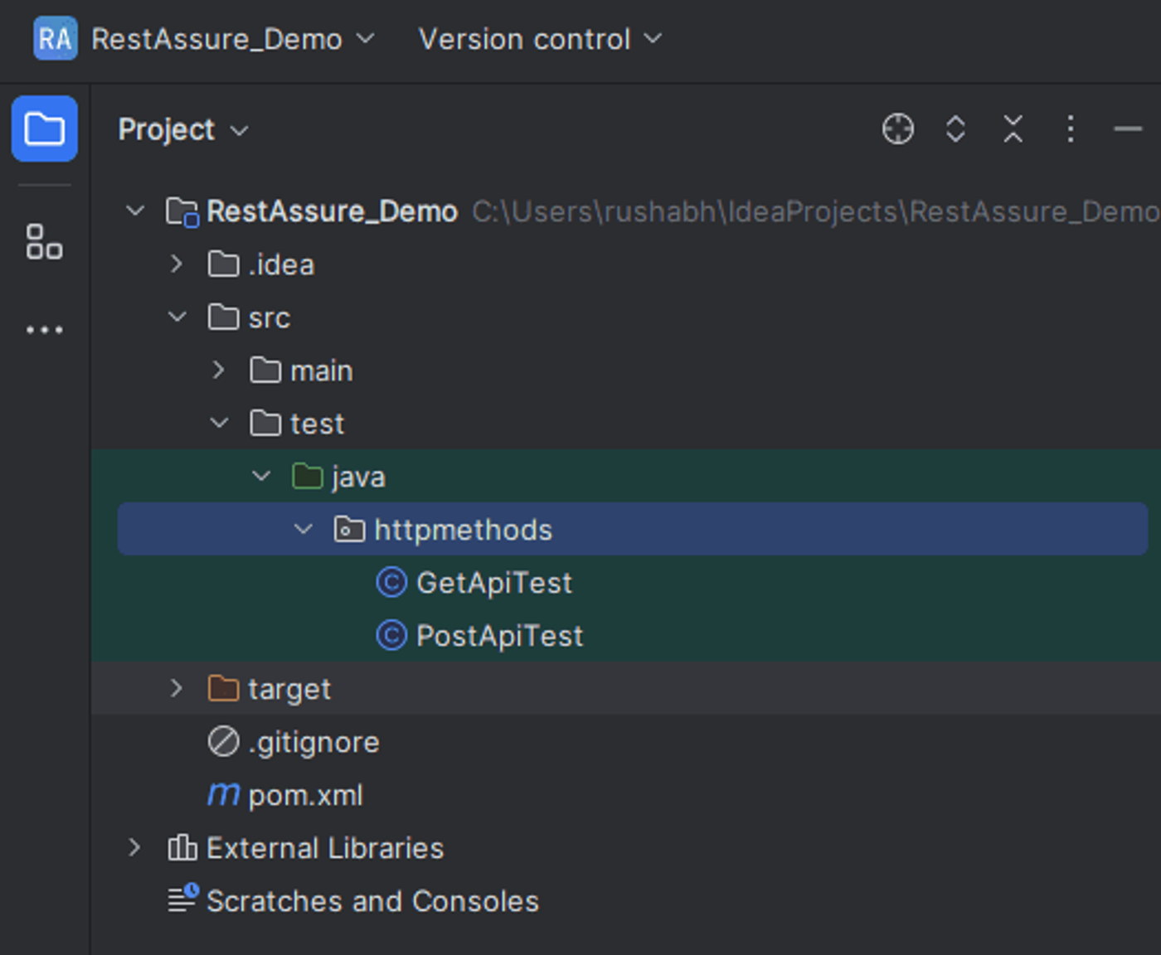Show more tool windows via ellipsis icon

tap(45, 330)
